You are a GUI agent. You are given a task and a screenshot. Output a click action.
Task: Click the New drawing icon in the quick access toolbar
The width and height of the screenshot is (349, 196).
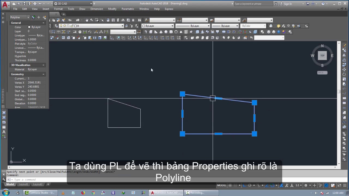click(14, 4)
